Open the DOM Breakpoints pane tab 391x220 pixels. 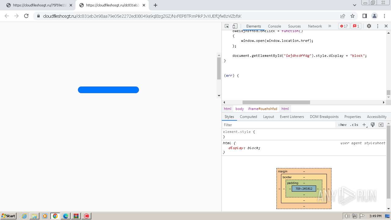(x=324, y=117)
